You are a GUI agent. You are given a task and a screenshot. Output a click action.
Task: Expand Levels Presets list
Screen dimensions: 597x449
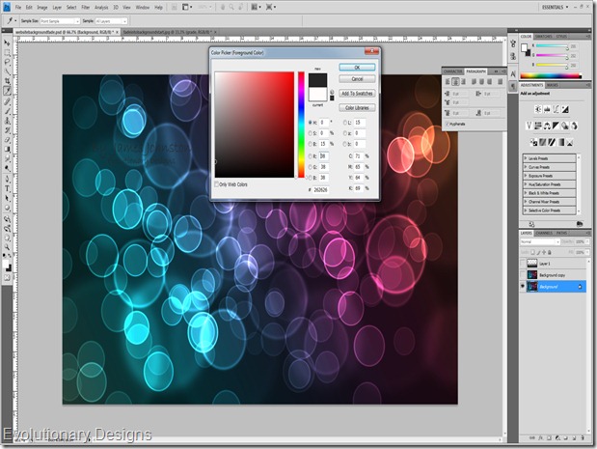pos(527,158)
